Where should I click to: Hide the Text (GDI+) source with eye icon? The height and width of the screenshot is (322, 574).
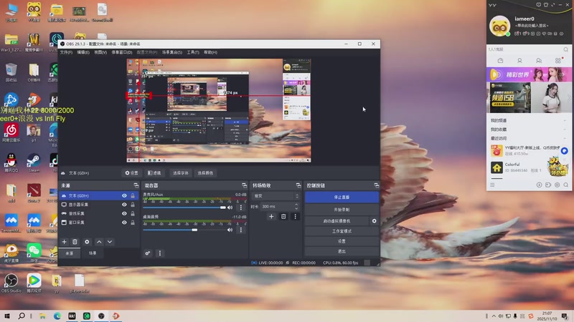tap(124, 195)
